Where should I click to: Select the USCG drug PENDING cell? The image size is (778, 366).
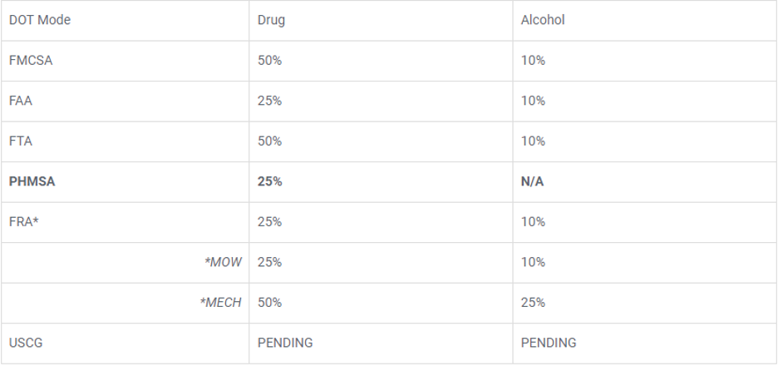[x=285, y=343]
